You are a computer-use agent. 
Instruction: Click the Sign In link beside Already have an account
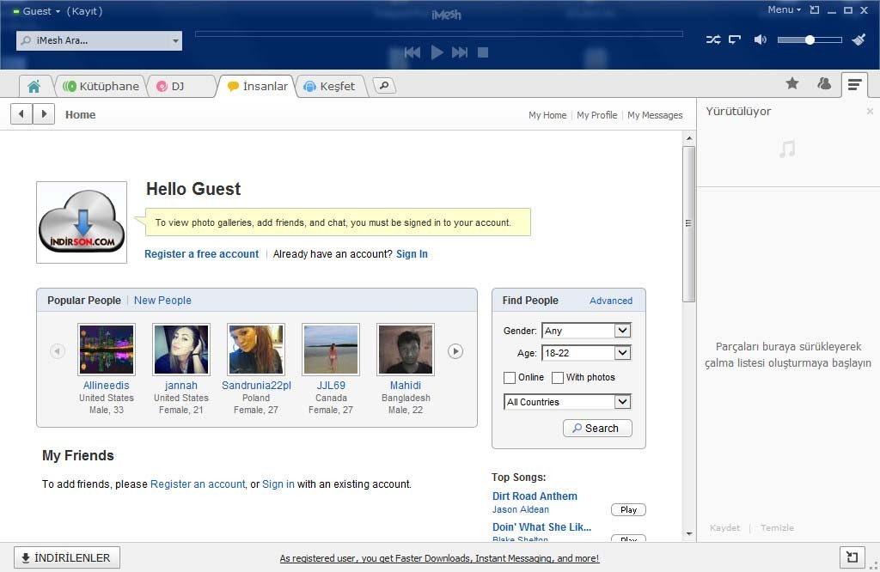(412, 254)
